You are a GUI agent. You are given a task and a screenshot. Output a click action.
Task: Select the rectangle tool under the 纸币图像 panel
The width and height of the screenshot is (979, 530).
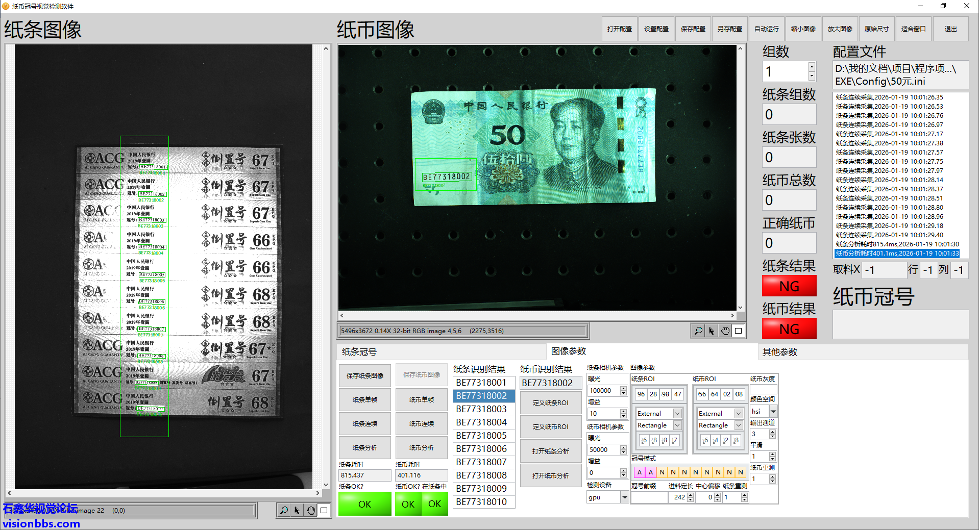pyautogui.click(x=739, y=331)
